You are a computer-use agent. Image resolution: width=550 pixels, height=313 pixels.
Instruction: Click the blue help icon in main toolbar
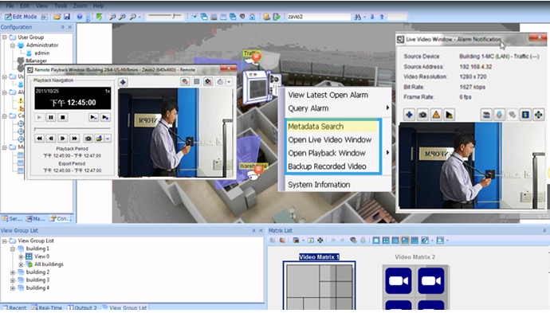click(x=80, y=17)
